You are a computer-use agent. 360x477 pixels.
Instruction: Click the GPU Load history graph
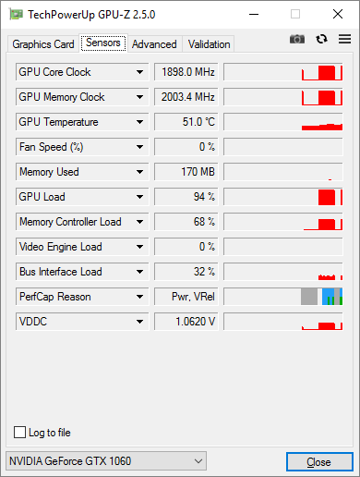[x=283, y=197]
